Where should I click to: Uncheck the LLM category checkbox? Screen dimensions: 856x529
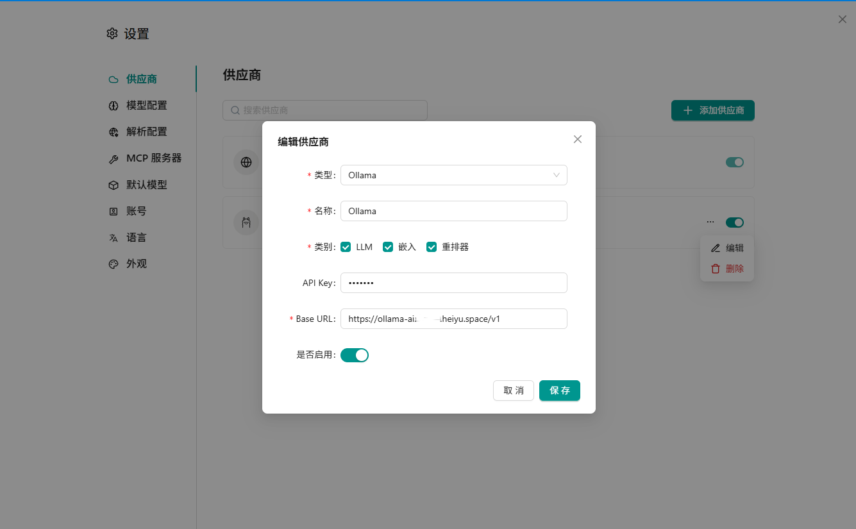click(x=346, y=247)
